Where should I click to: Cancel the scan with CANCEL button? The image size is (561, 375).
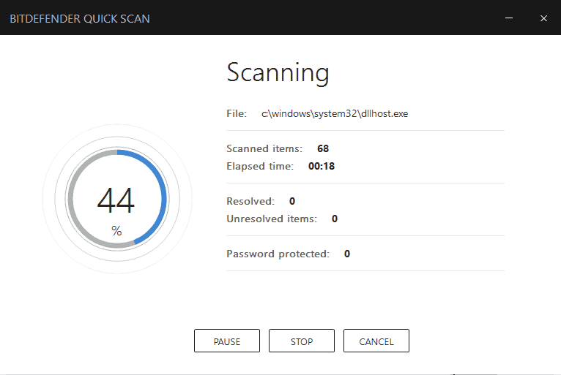point(376,341)
